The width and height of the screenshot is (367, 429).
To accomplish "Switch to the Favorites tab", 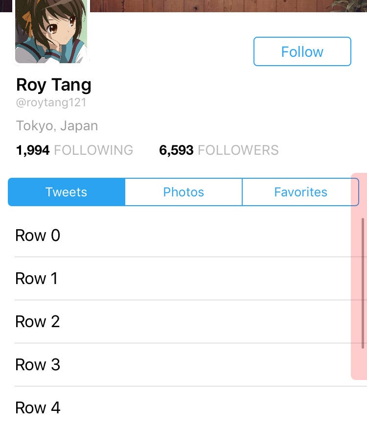I will point(300,192).
